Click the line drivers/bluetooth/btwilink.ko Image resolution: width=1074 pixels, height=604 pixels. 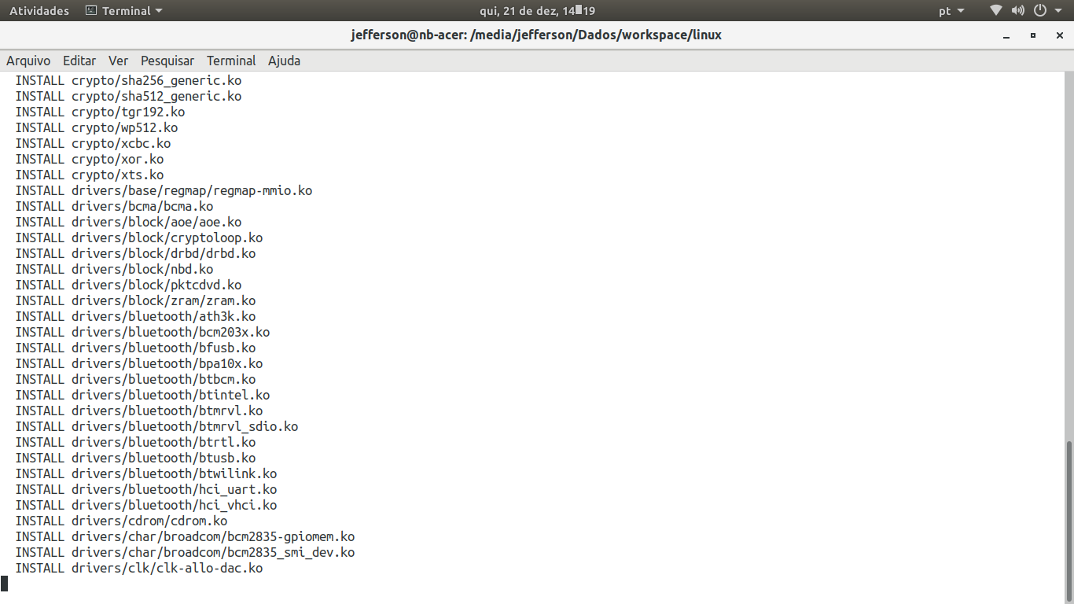[146, 473]
